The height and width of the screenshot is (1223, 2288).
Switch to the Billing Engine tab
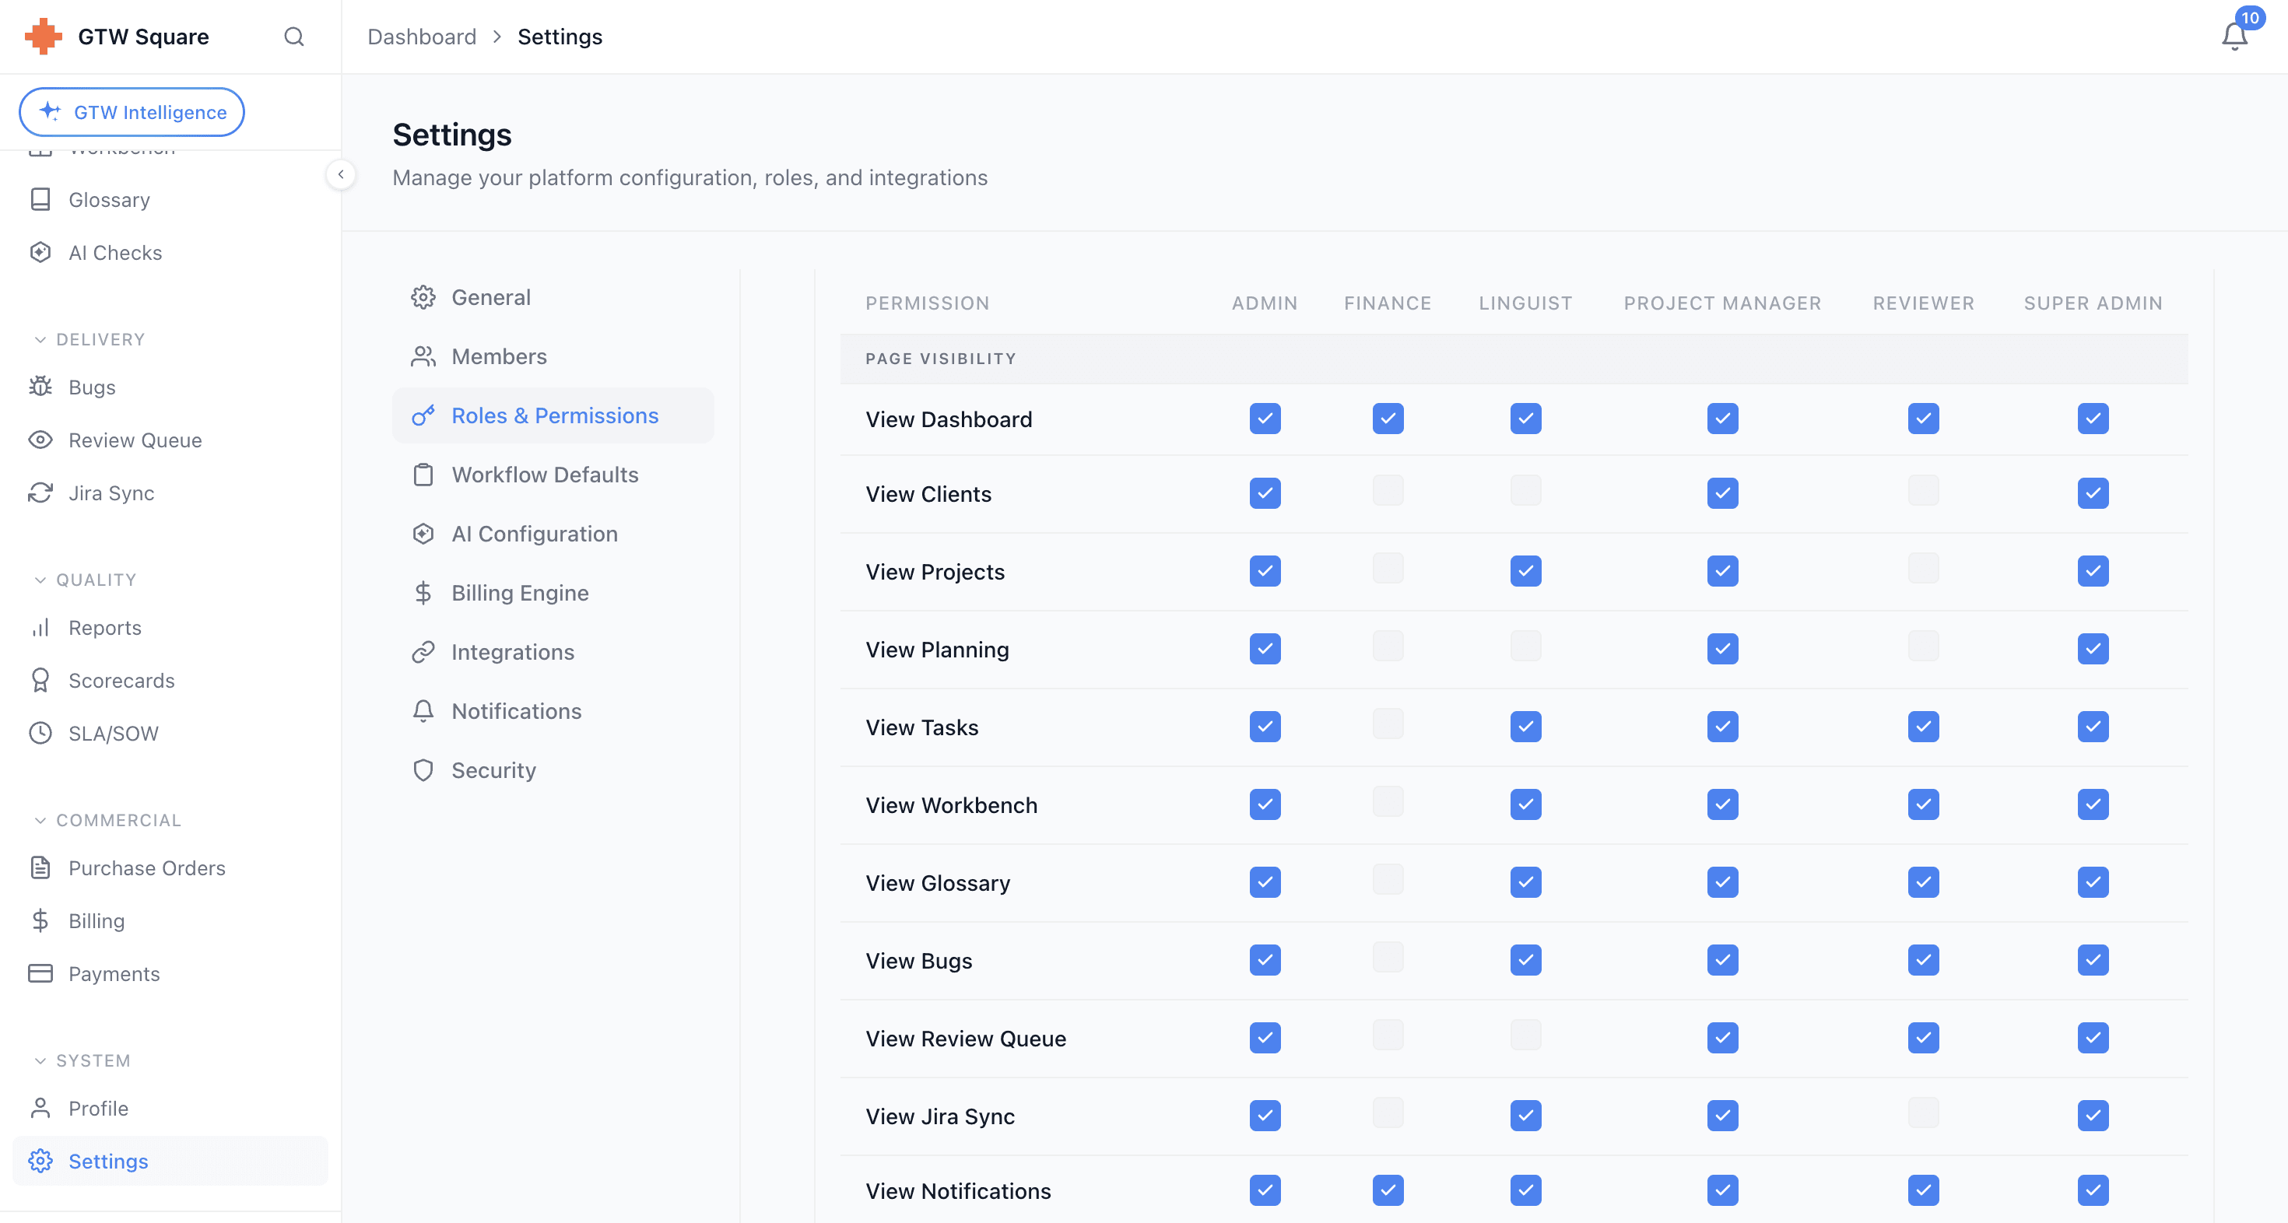[x=520, y=592]
